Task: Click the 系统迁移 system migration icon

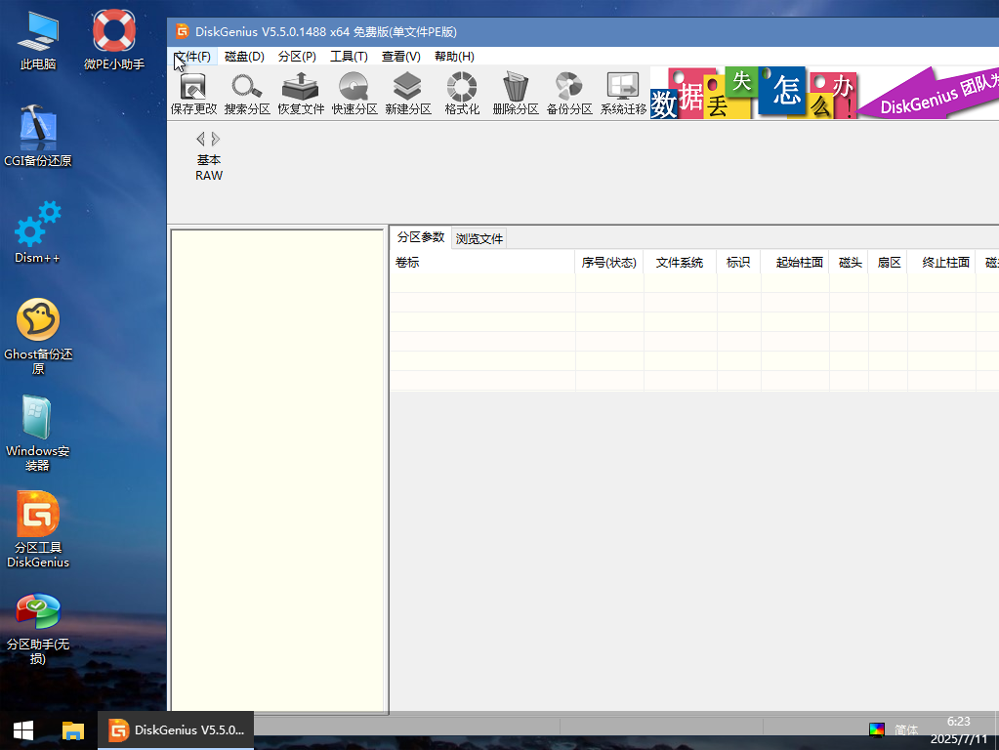Action: point(623,94)
